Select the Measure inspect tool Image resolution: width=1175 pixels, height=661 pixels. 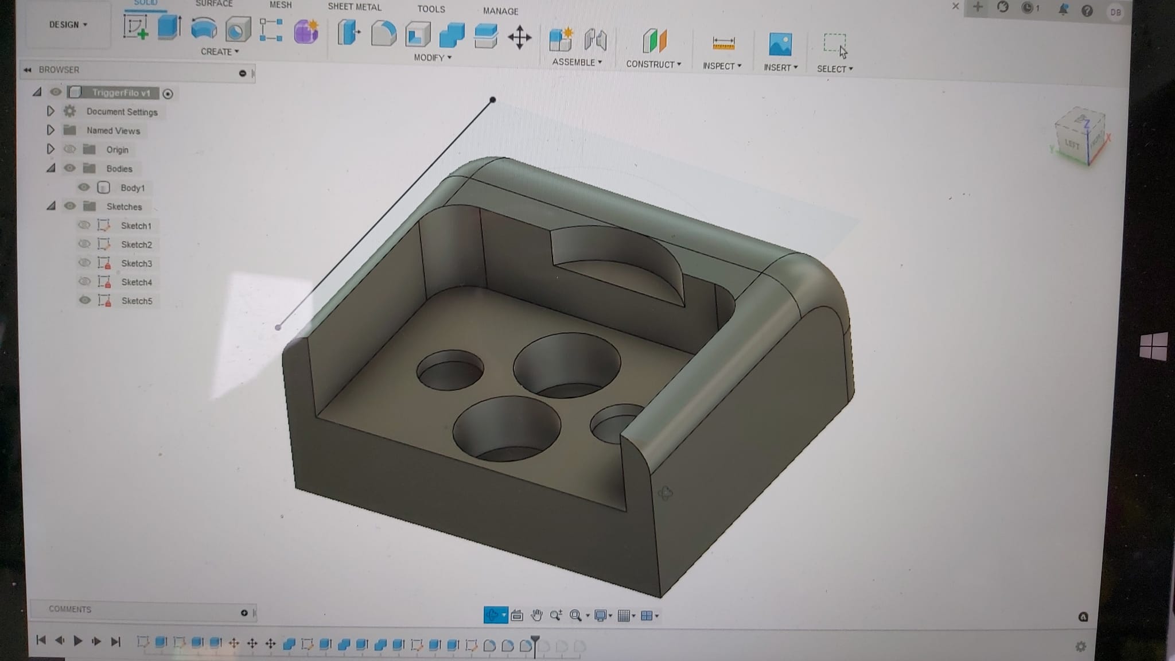point(723,44)
